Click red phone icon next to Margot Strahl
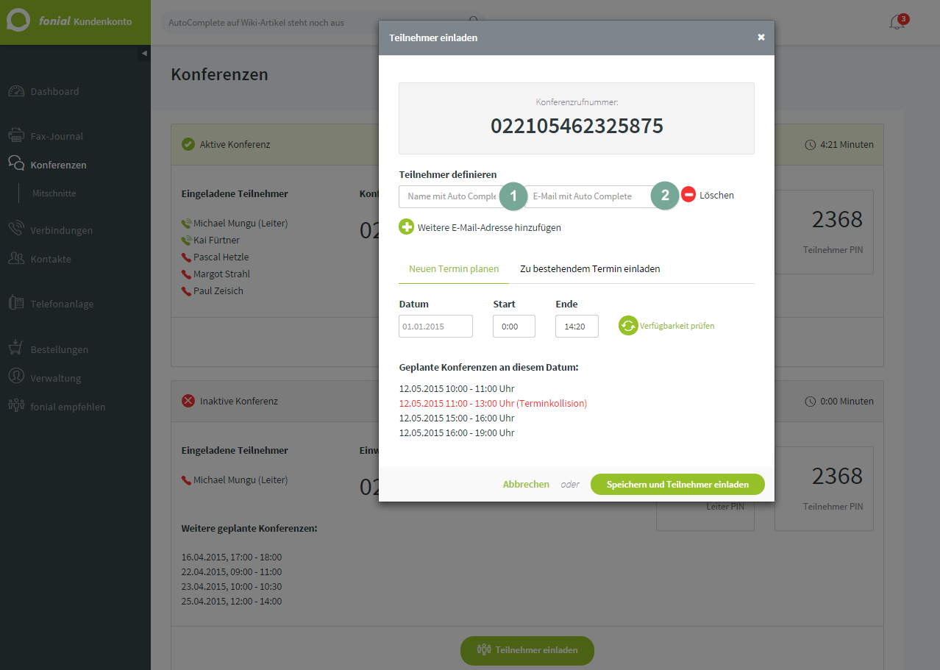Screen dimensions: 940x670 pos(186,274)
